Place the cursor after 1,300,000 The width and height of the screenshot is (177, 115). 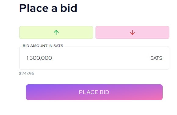pyautogui.click(x=52, y=58)
